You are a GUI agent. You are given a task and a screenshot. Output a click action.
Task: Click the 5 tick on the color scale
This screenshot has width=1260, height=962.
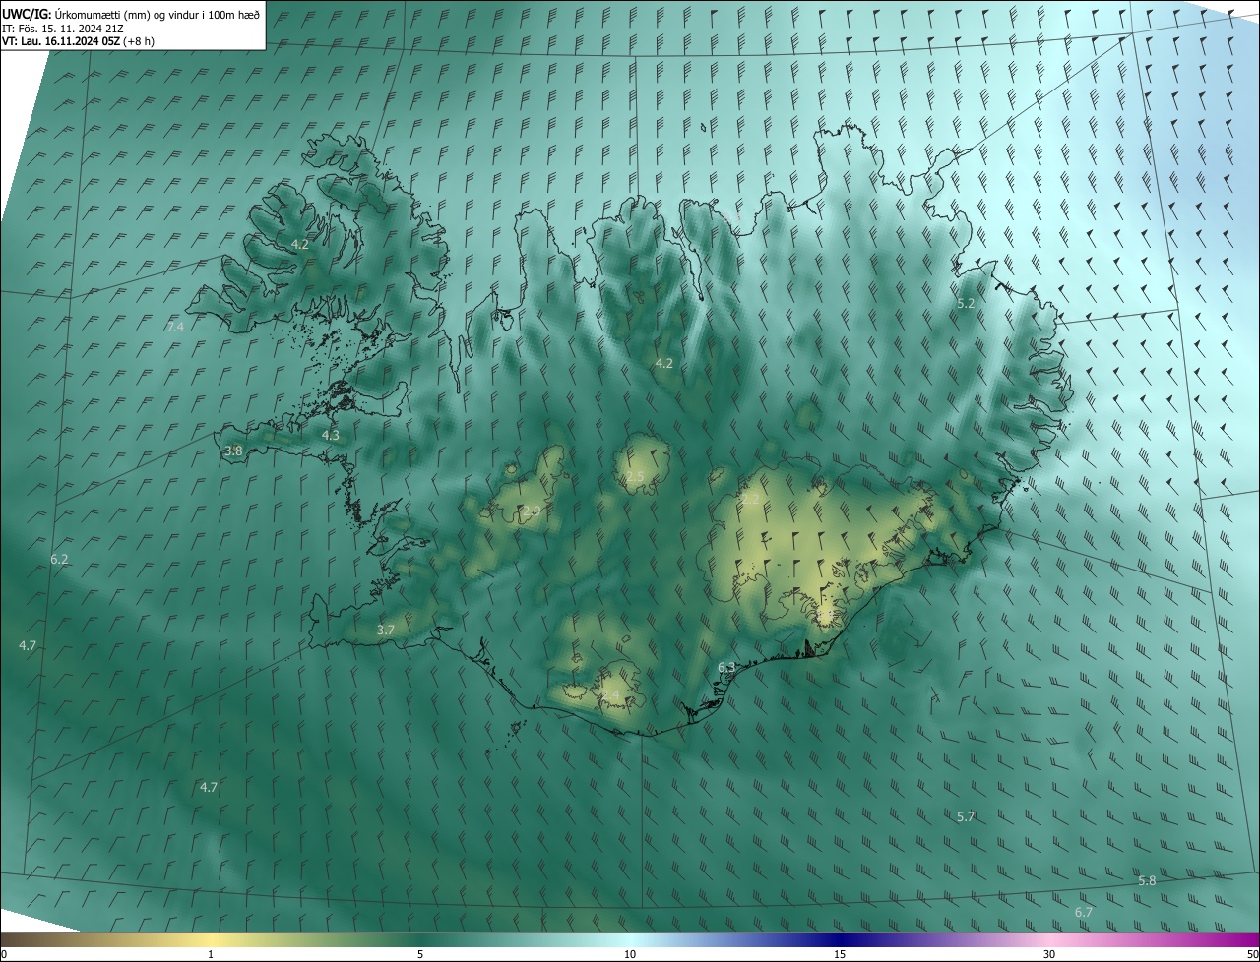click(420, 954)
